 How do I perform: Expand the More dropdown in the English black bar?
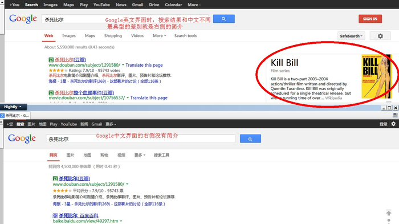point(194,5)
